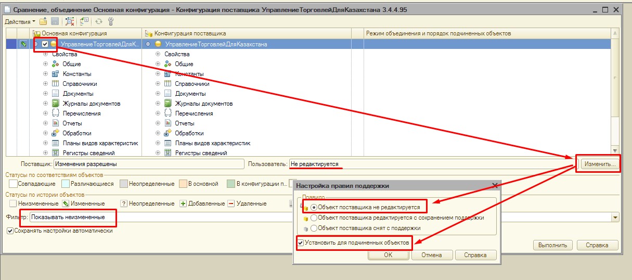
Task: Click the Отчеты icon in Основная конфигурация
Action: pos(56,123)
